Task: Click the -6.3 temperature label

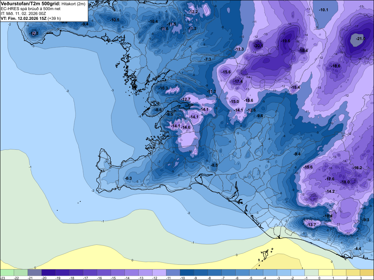Action: pyautogui.click(x=128, y=178)
